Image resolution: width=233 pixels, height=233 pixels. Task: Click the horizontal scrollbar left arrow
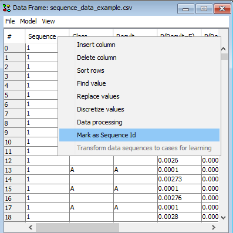click(x=31, y=227)
